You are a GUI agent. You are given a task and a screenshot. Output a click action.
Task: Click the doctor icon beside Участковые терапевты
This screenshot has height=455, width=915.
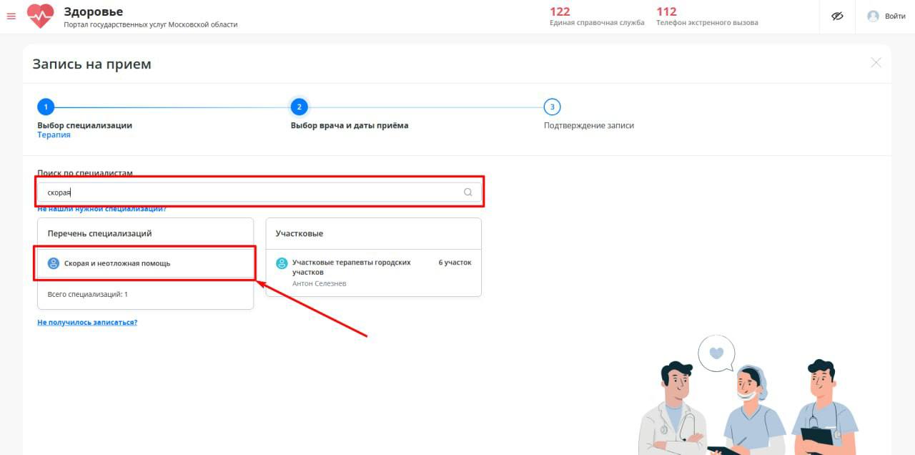[x=282, y=263]
